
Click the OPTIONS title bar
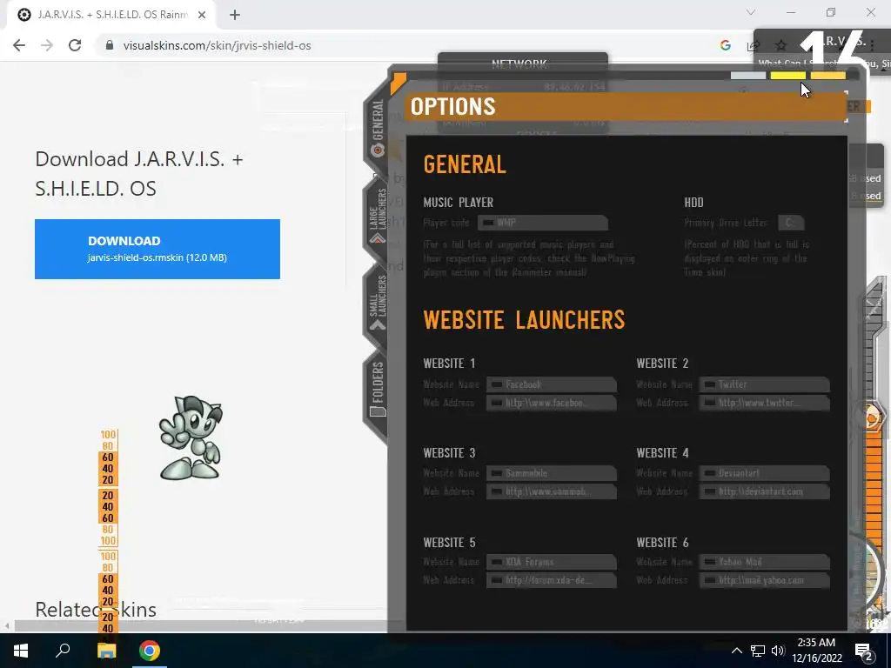click(x=625, y=107)
